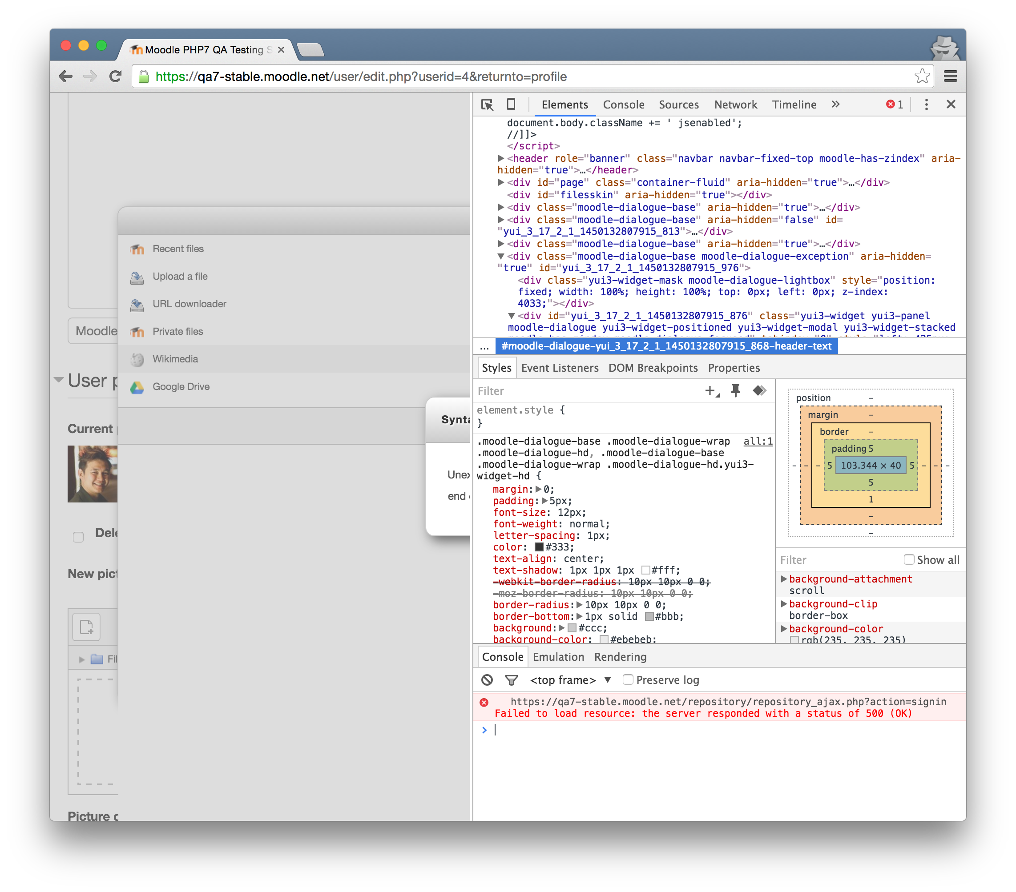Open the Sources tab
Screen dimensions: 1016x892
tap(678, 104)
